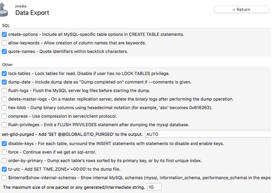Image resolution: width=272 pixels, height=193 pixels.
Task: Go back with the Return button
Action: 241,9
